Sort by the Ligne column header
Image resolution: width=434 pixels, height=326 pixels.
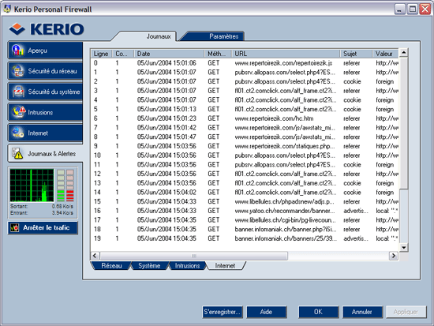pyautogui.click(x=101, y=54)
